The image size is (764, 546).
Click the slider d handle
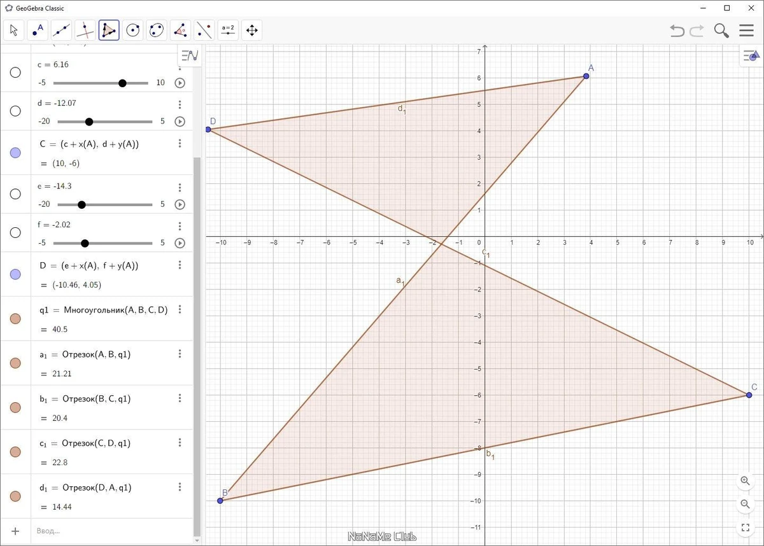[89, 122]
